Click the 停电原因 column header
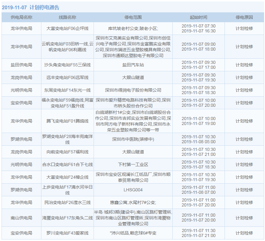Screen dimensions: 265x241 pos(244,17)
